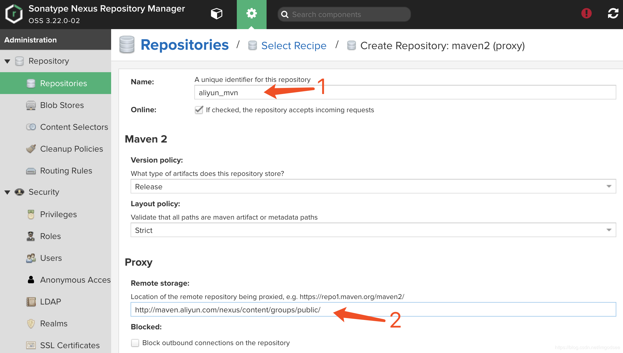Open SSL Certificates in the sidebar
This screenshot has width=623, height=353.
tap(70, 345)
